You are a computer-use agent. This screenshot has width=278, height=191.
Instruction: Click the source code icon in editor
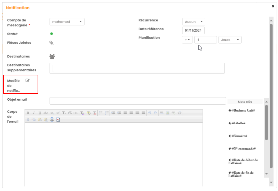click(x=58, y=120)
